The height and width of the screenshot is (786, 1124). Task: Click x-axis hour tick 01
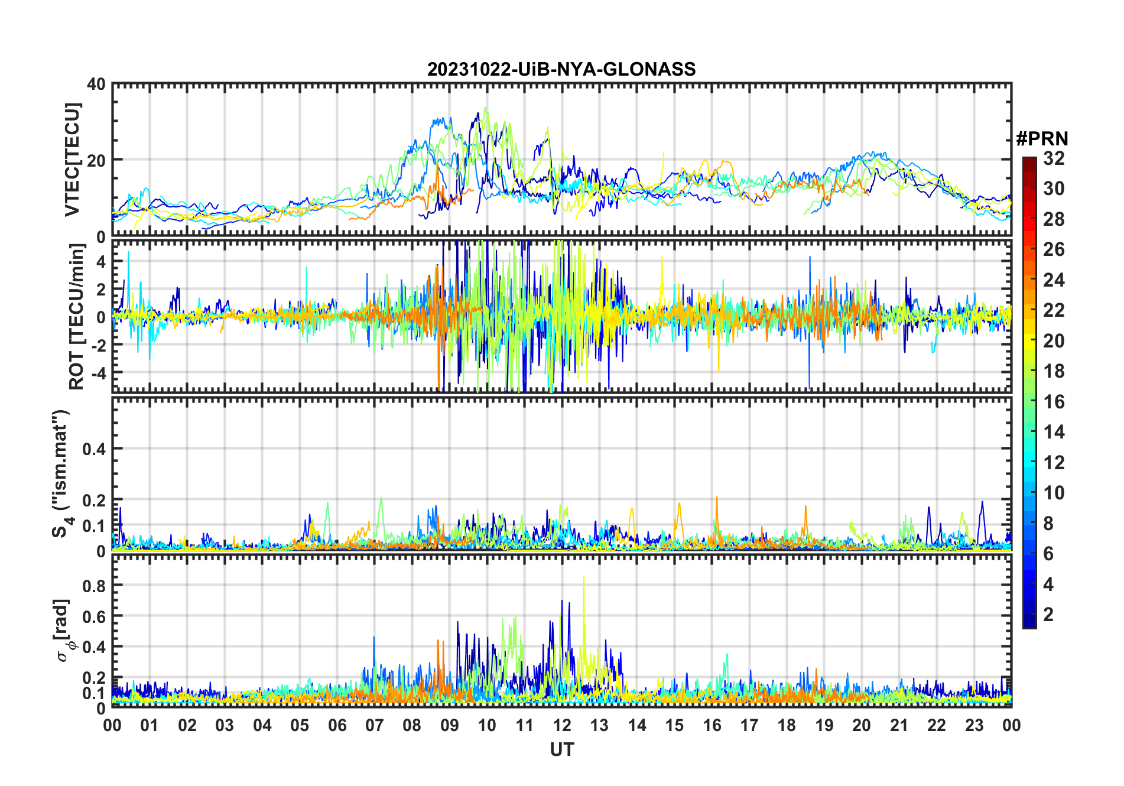pyautogui.click(x=150, y=725)
